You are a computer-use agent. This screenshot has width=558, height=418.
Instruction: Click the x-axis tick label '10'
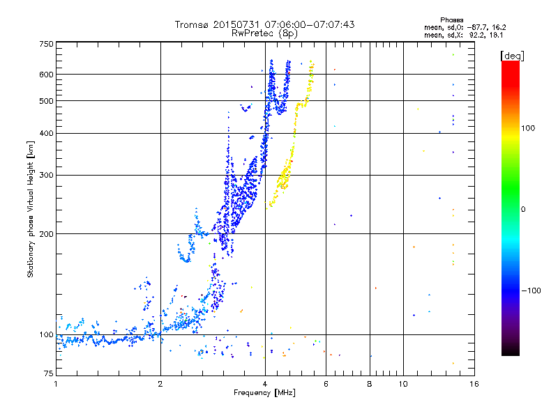403,384
